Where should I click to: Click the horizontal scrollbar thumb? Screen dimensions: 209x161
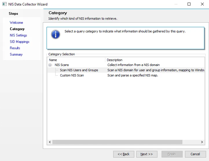pos(117,142)
